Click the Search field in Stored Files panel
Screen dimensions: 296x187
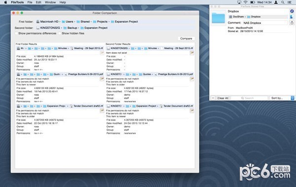(249, 98)
